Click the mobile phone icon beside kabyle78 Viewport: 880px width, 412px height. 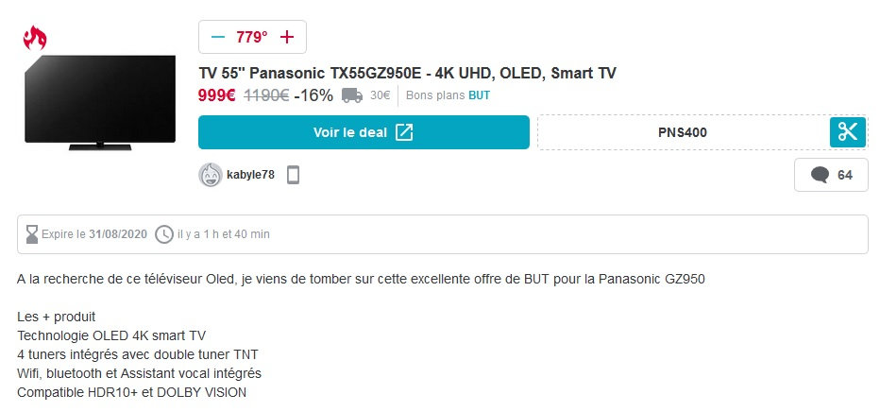point(293,175)
